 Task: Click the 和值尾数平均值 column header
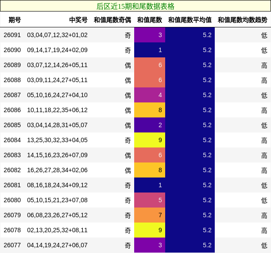tap(190, 20)
